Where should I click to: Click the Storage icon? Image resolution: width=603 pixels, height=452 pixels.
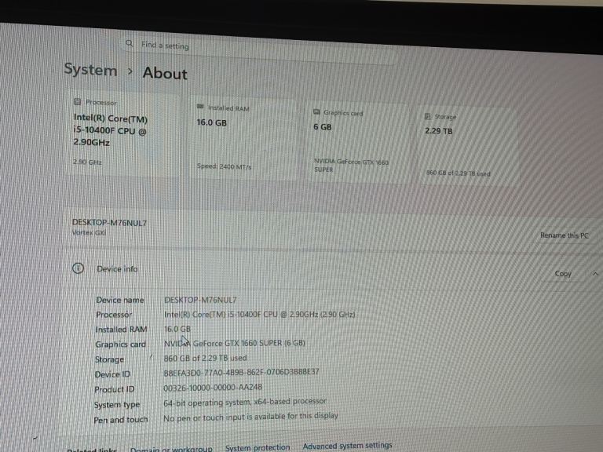428,116
